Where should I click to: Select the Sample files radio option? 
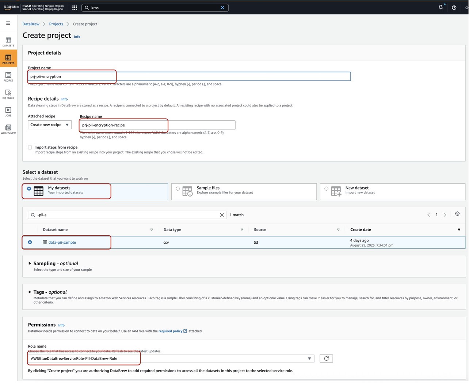point(178,189)
